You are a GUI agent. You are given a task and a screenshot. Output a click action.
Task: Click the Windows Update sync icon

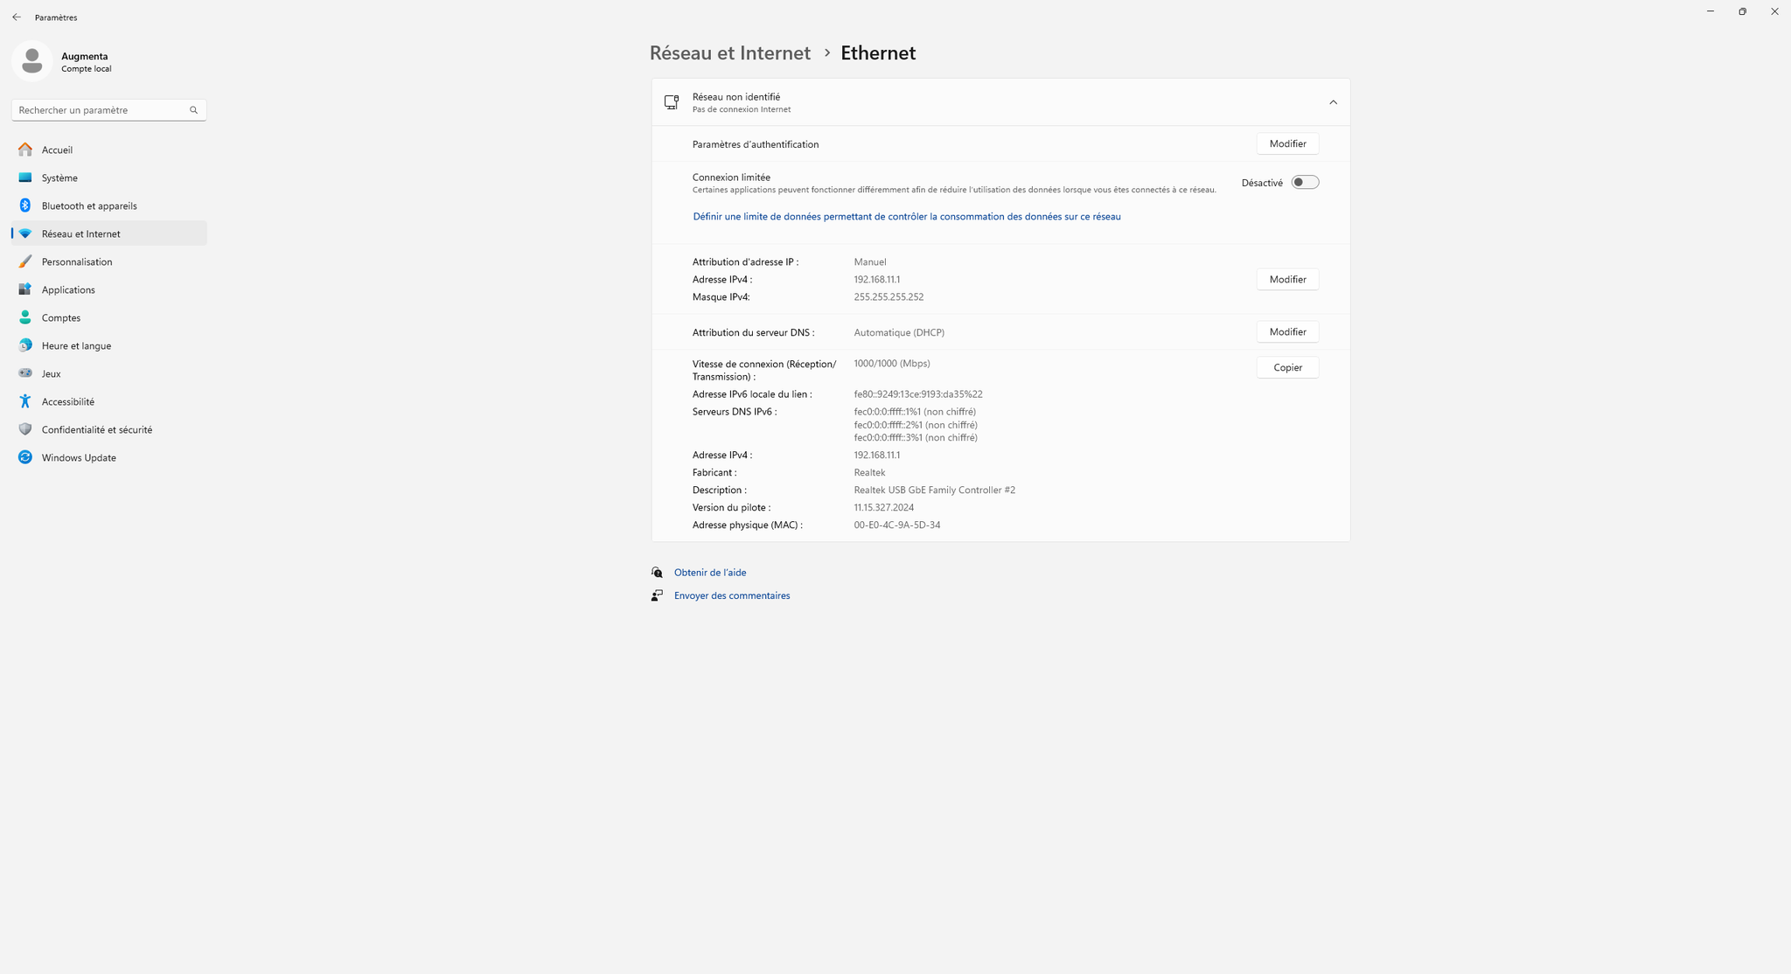pos(25,457)
